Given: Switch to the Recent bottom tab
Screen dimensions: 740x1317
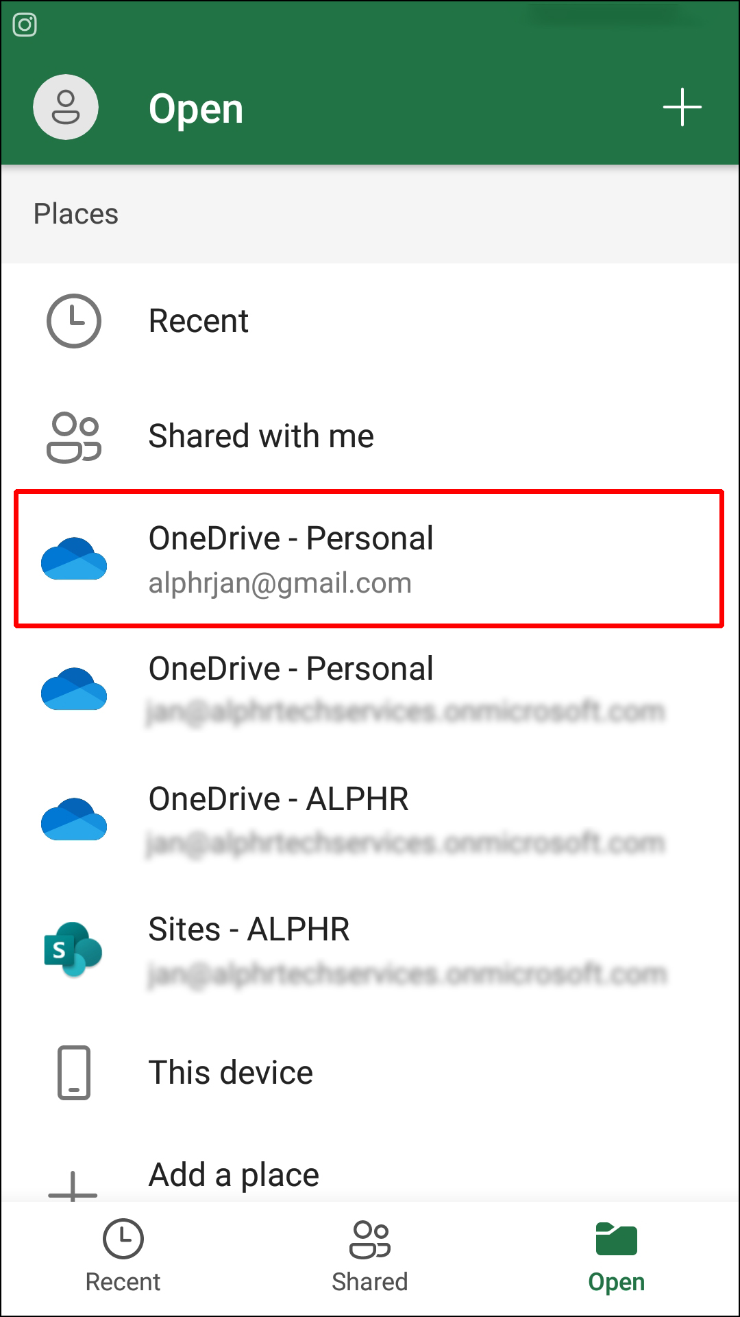Looking at the screenshot, I should (123, 1257).
